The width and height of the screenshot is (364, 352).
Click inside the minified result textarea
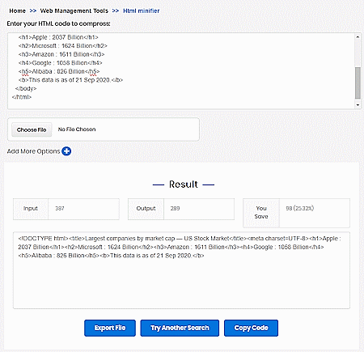(x=181, y=270)
